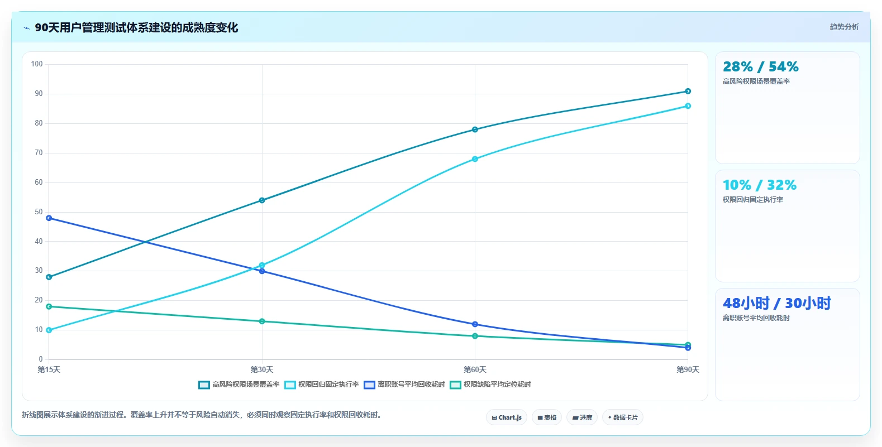The width and height of the screenshot is (882, 447).
Task: Click the lightning icon beside the chart title
Action: (26, 28)
